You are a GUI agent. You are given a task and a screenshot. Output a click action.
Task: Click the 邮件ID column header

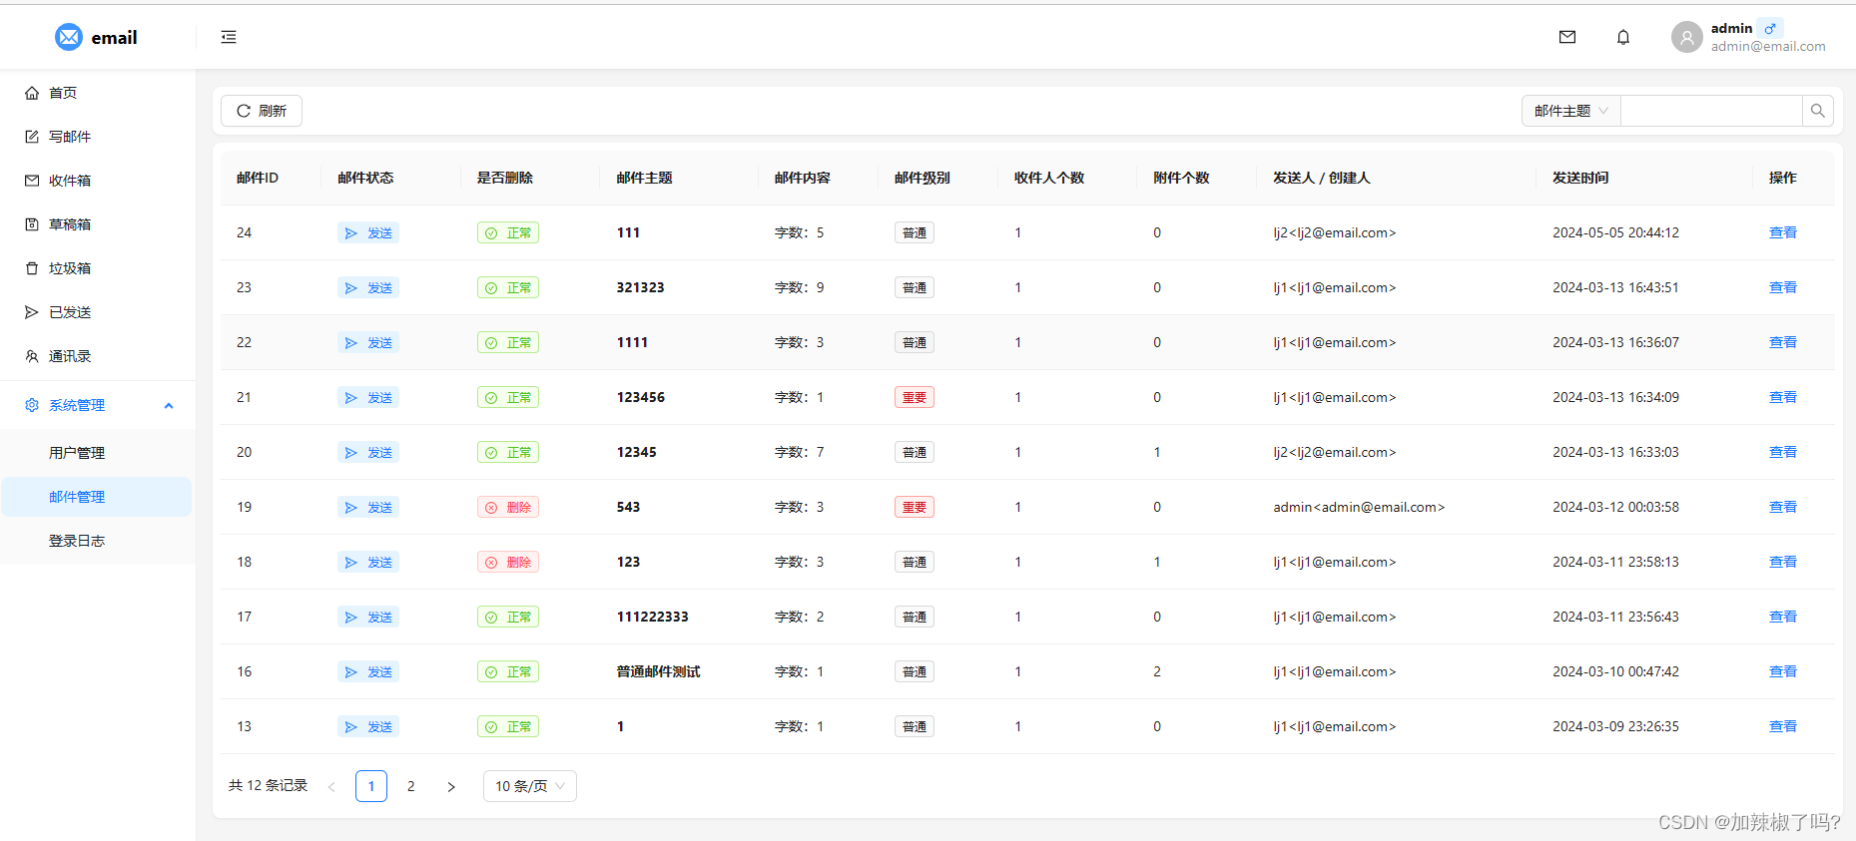click(x=258, y=178)
